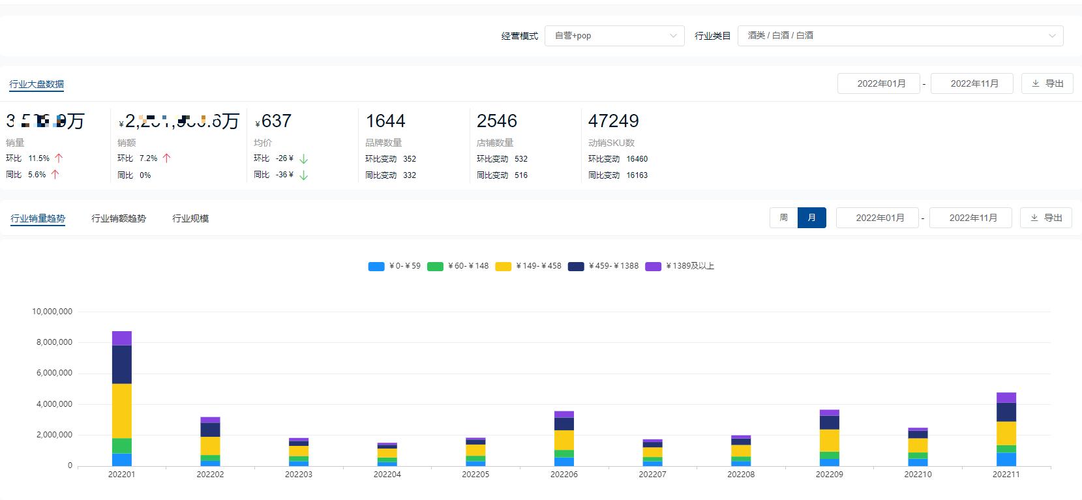The height and width of the screenshot is (500, 1082).
Task: Click the red up arrow beside 销量 同比 5.6%
Action: coord(55,175)
